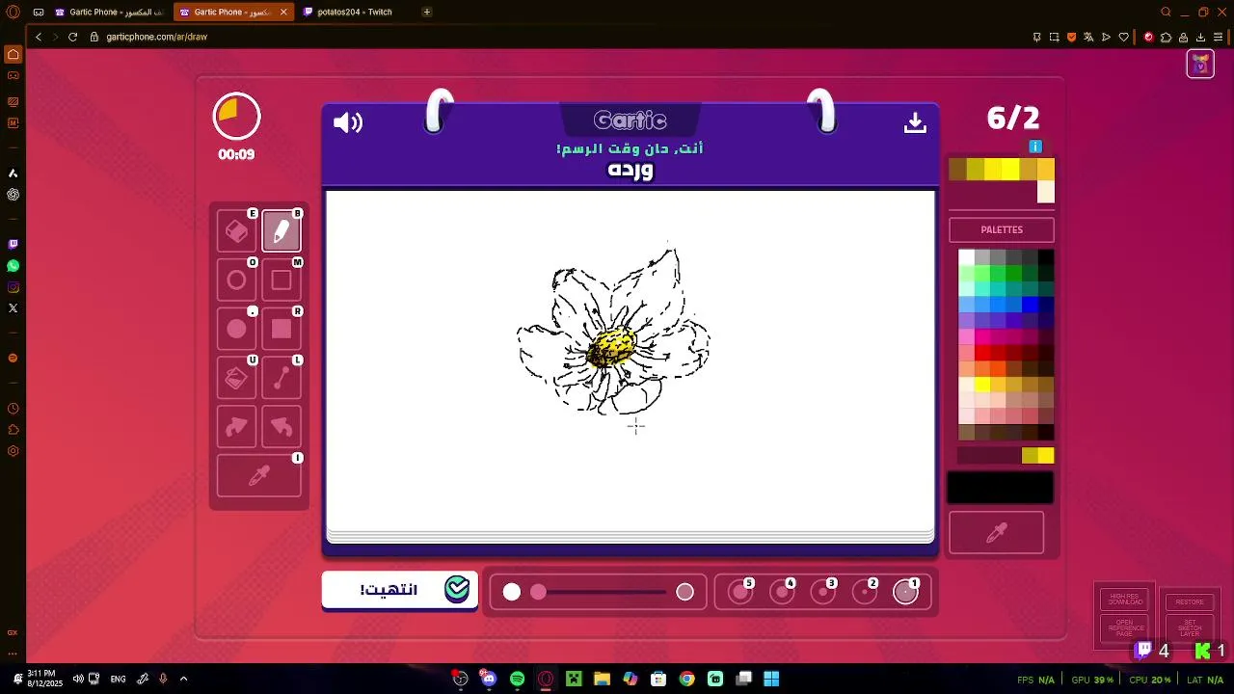Go back to the previous page
Viewport: 1234px width, 694px height.
coord(39,37)
